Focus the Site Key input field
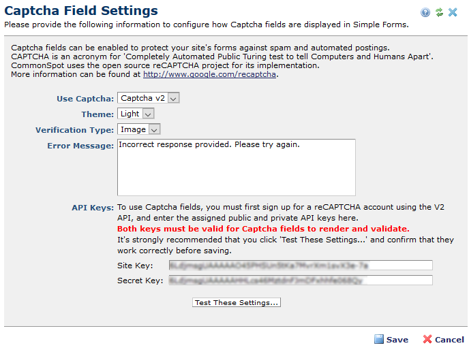 [301, 265]
